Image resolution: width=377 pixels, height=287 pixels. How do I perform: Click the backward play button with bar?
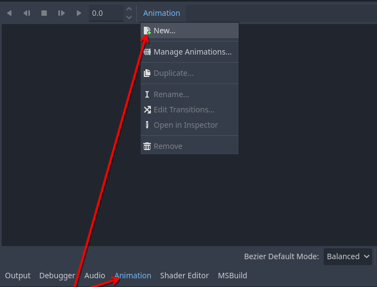point(27,13)
